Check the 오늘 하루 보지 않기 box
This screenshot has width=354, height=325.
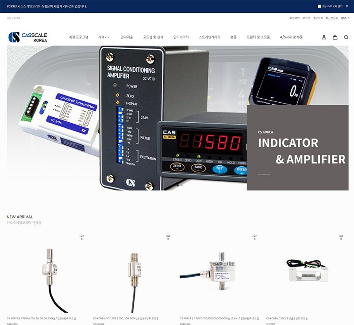click(319, 6)
